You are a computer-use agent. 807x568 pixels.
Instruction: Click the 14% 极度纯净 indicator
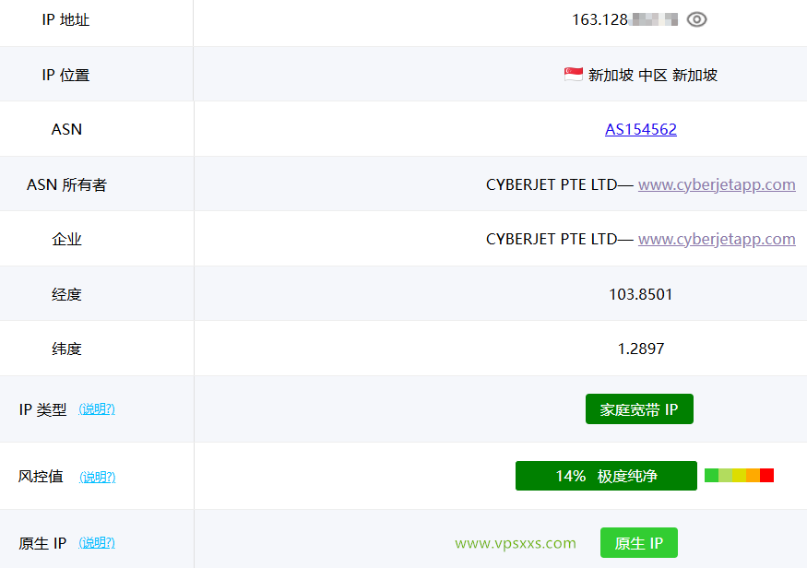click(606, 476)
